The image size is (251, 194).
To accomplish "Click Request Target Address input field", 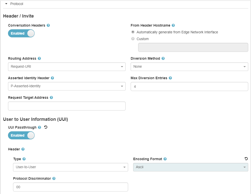I will click(67, 106).
